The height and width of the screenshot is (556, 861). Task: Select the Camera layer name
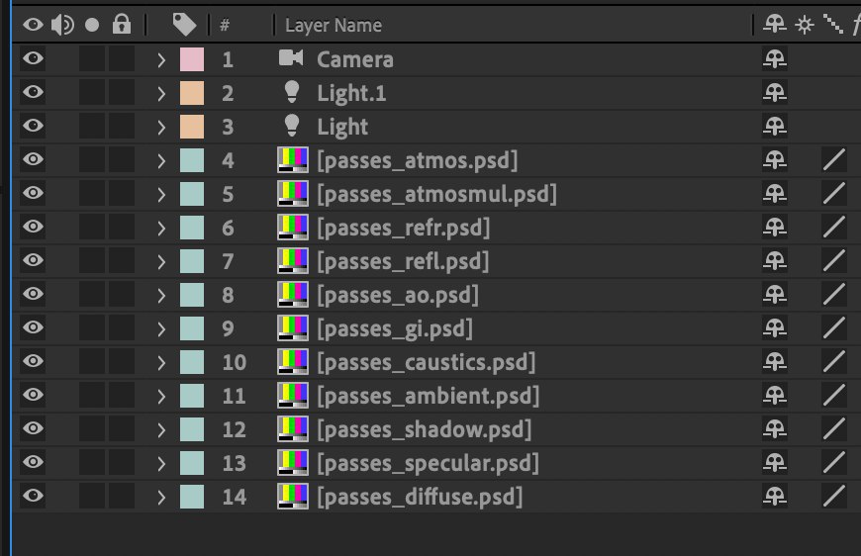354,59
